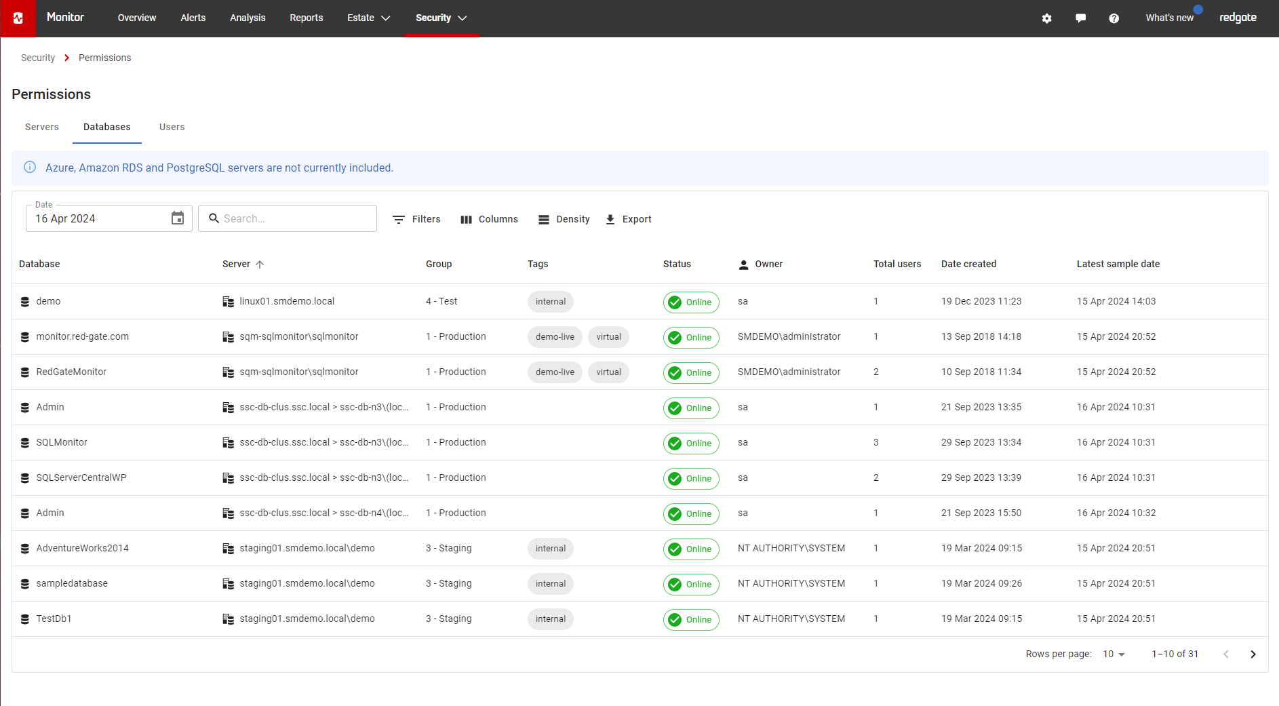The height and width of the screenshot is (706, 1279).
Task: Click the Group column header
Action: pos(439,264)
